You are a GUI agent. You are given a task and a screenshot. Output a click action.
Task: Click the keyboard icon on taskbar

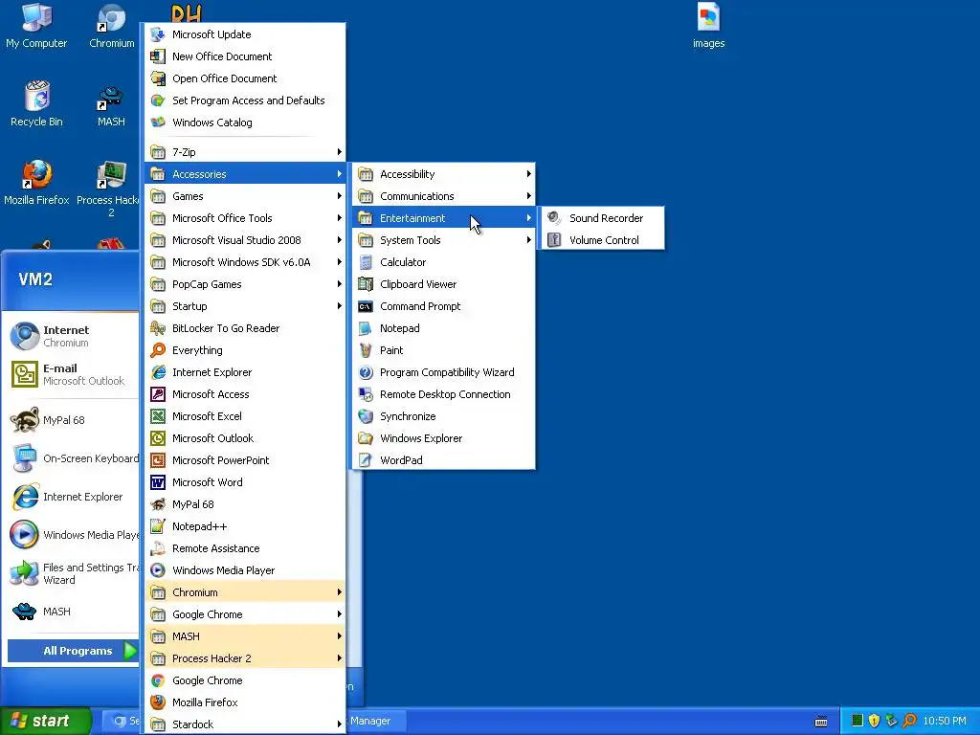click(821, 722)
